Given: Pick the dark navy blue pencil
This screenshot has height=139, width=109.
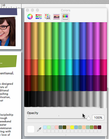Looking at the screenshot, I should pyautogui.click(x=83, y=83).
